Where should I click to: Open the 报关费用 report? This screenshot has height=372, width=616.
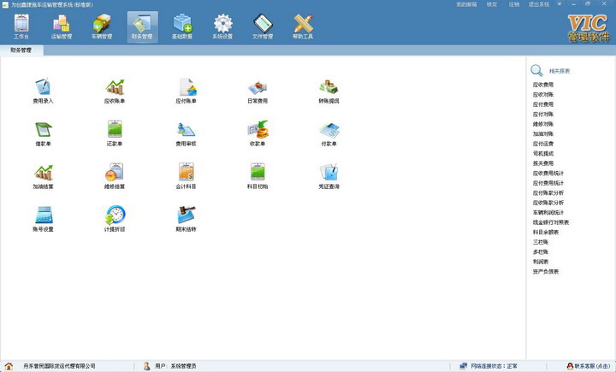point(543,163)
